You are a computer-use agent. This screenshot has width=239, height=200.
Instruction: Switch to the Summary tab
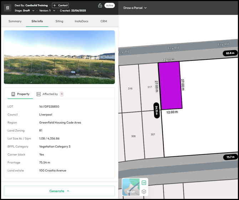[15, 21]
